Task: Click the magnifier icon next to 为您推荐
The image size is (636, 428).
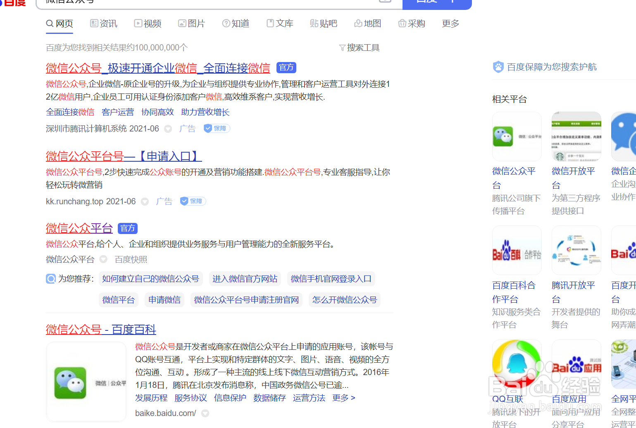Action: tap(50, 278)
